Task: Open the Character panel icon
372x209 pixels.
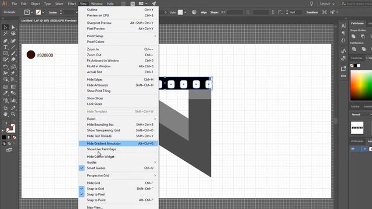Action: 344,26
